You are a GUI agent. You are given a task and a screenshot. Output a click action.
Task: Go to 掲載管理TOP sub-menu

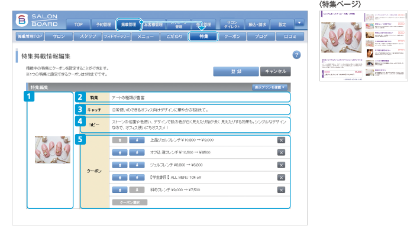(30, 37)
